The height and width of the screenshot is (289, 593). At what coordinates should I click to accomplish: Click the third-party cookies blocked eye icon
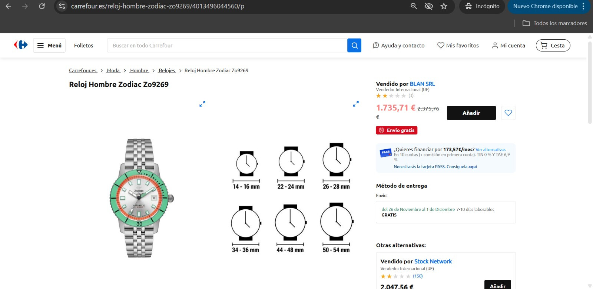[429, 6]
